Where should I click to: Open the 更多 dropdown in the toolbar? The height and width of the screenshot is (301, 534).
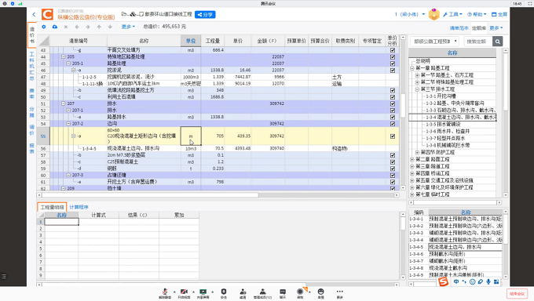128,27
